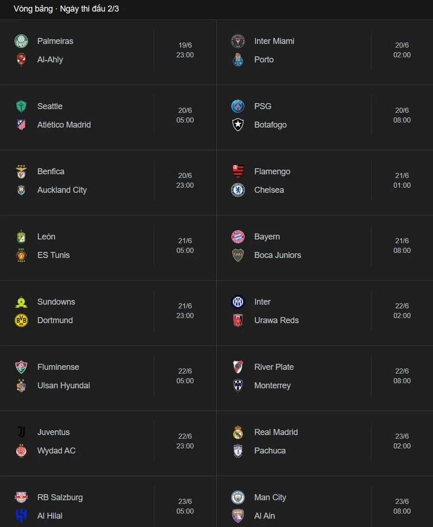The width and height of the screenshot is (433, 527).
Task: Open the Boca Juniors team link
Action: click(277, 255)
